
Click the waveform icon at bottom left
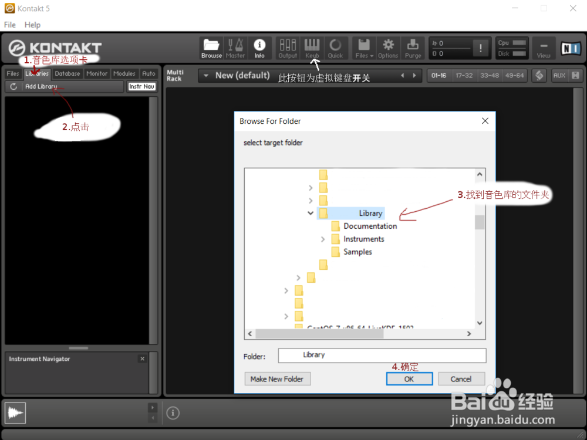point(15,413)
